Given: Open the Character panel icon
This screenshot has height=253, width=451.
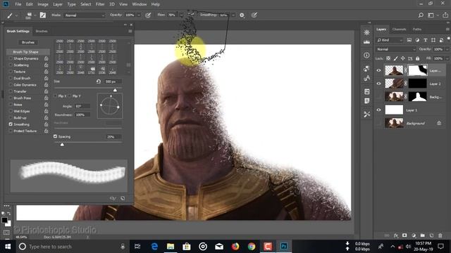Looking at the screenshot, I should click(366, 78).
